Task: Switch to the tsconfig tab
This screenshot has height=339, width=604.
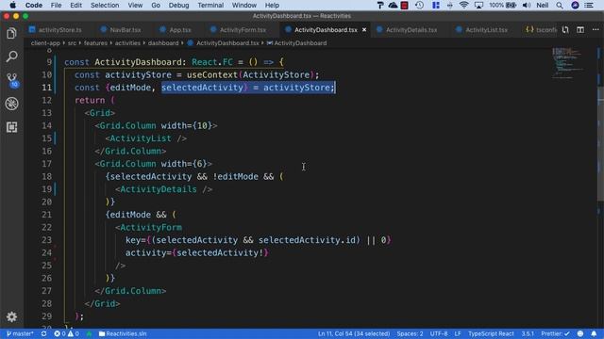Action: 541,29
